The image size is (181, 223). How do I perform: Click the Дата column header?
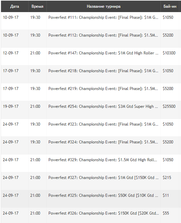point(15,6)
